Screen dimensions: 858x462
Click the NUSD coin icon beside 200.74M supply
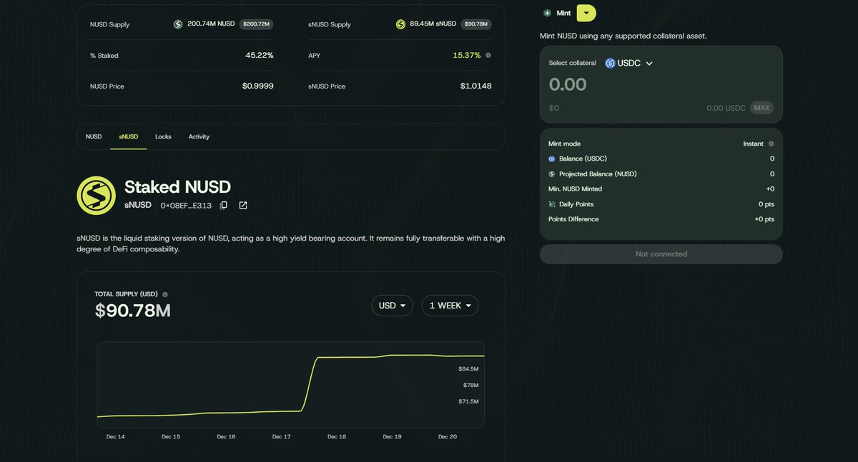pos(177,24)
